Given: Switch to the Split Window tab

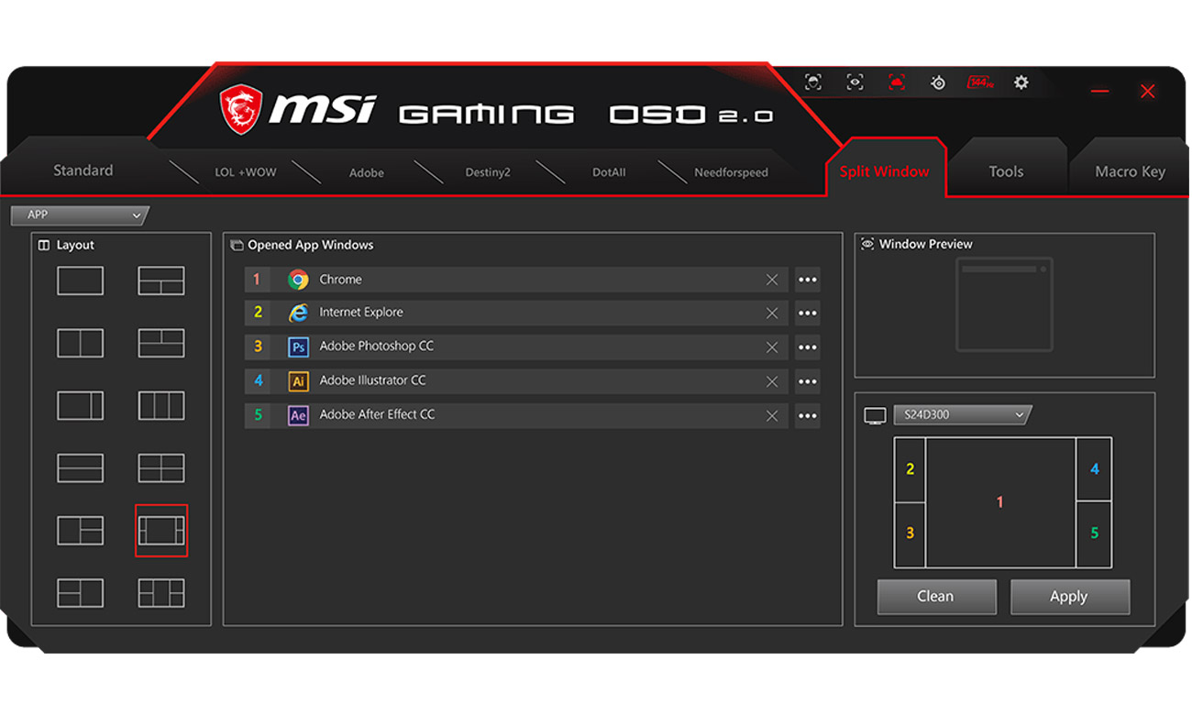Looking at the screenshot, I should click(x=884, y=171).
